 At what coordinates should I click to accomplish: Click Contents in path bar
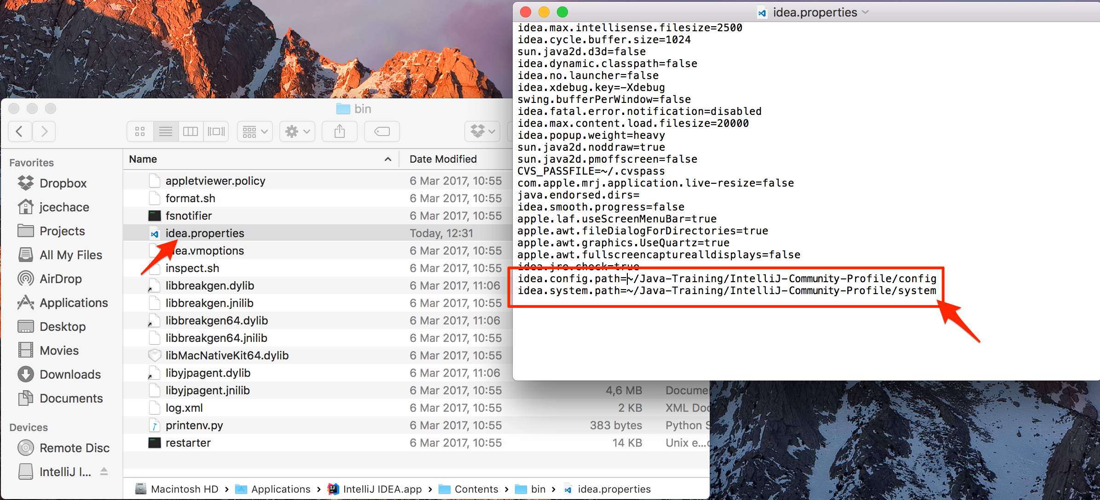469,489
